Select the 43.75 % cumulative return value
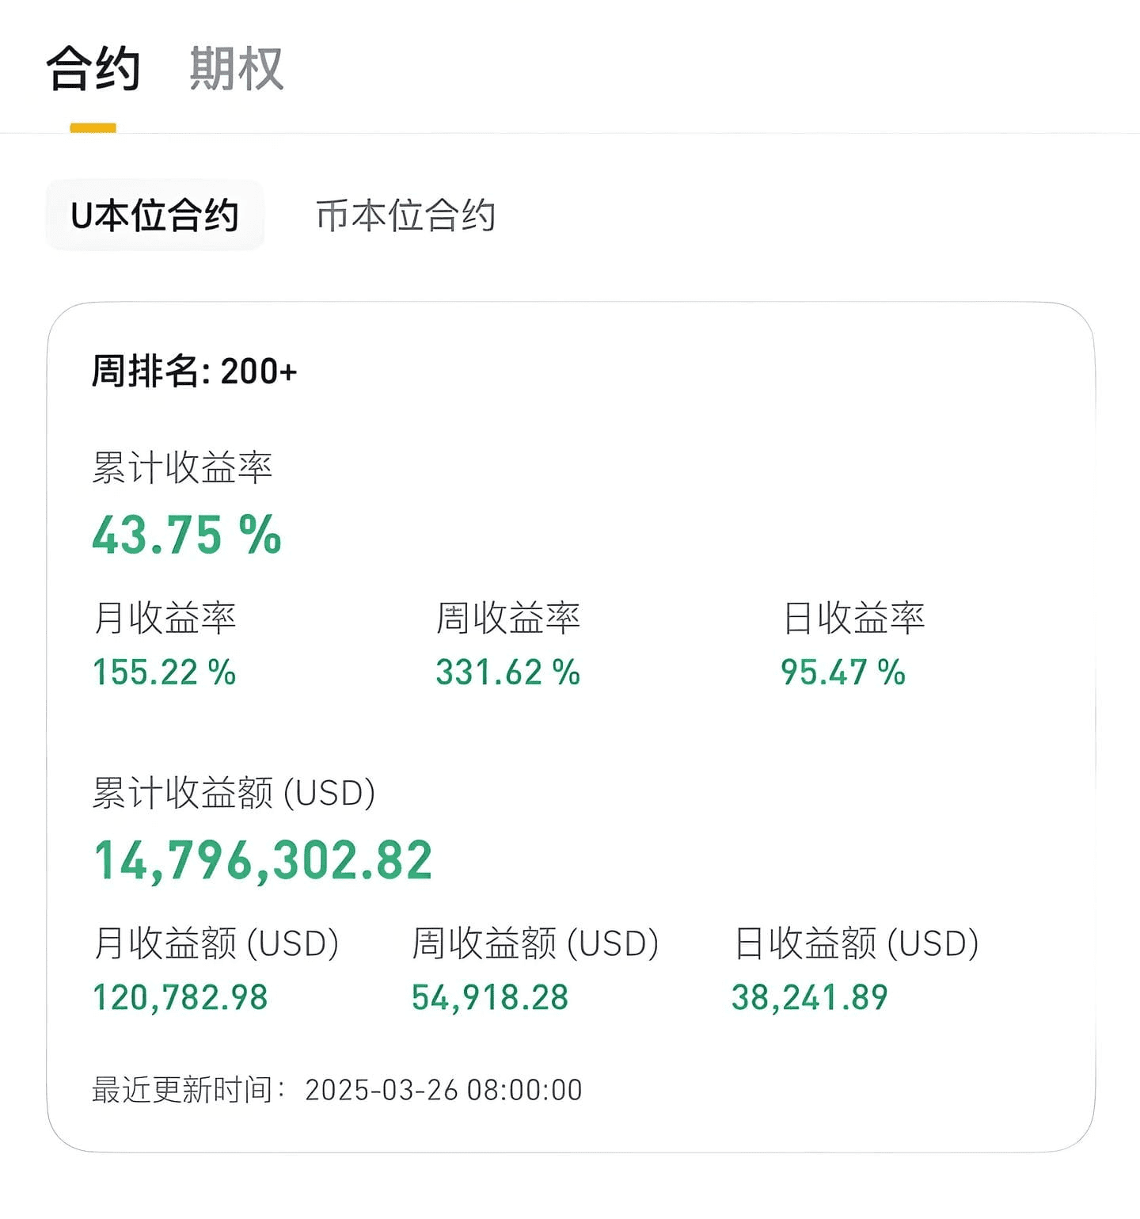Screen dimensions: 1140x1219 [187, 535]
